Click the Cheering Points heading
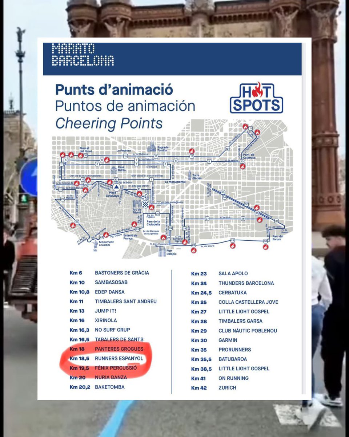Image resolution: width=349 pixels, height=437 pixels. (109, 123)
